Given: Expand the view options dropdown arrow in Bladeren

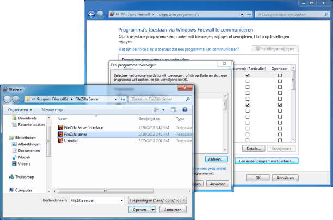Looking at the screenshot, I should tap(163, 109).
